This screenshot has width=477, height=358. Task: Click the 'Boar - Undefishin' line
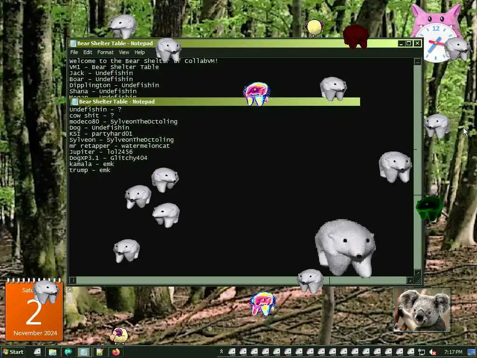(x=101, y=79)
